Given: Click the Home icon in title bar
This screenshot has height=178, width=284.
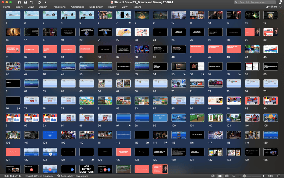Looking at the screenshot, I should coord(19,2).
